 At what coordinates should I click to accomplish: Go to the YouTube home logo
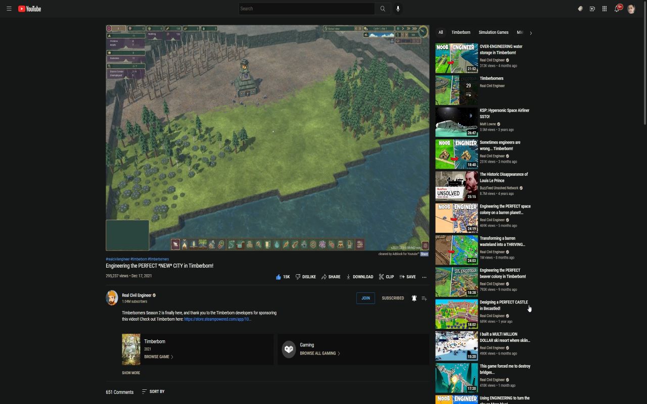(30, 9)
